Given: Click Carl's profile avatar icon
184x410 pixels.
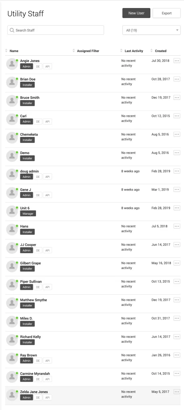Looking at the screenshot, I should (x=12, y=119).
